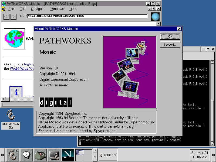Click into the URL field

(87, 16)
